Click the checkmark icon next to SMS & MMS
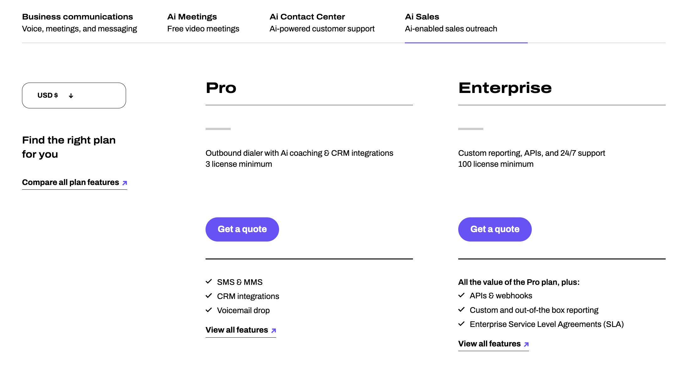This screenshot has height=375, width=682. tap(209, 282)
